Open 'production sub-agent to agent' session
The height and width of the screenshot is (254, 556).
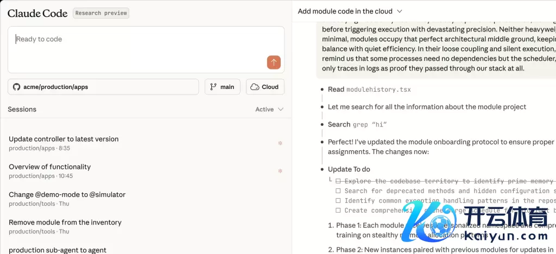click(x=58, y=250)
